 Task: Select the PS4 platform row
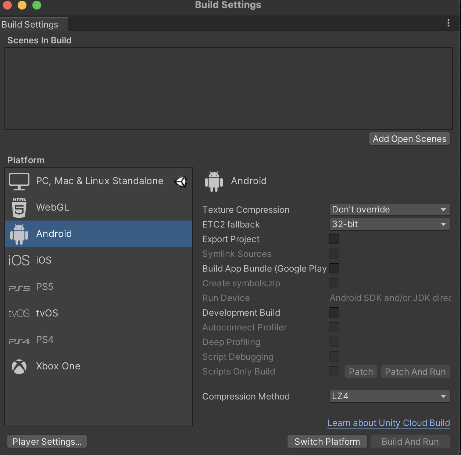click(99, 340)
